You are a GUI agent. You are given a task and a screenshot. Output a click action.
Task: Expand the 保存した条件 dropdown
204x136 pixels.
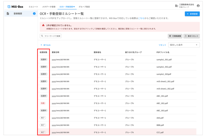(x=184, y=45)
